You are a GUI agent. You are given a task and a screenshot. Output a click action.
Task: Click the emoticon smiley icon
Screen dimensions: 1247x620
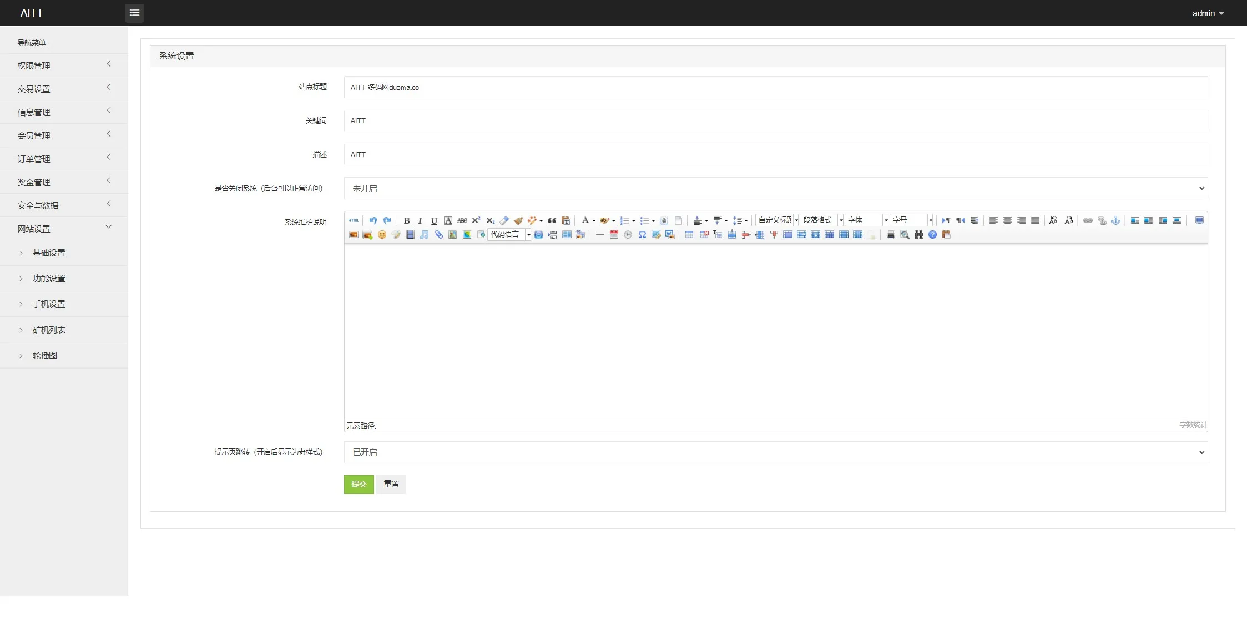(x=382, y=235)
